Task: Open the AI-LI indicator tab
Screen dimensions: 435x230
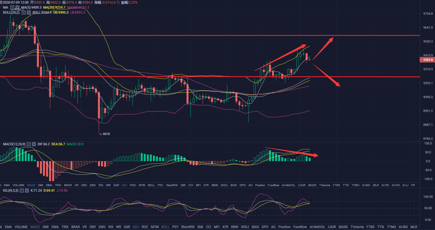Action: point(405,185)
